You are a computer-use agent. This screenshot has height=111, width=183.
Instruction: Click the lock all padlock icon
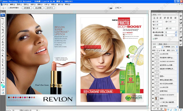tap(164, 50)
